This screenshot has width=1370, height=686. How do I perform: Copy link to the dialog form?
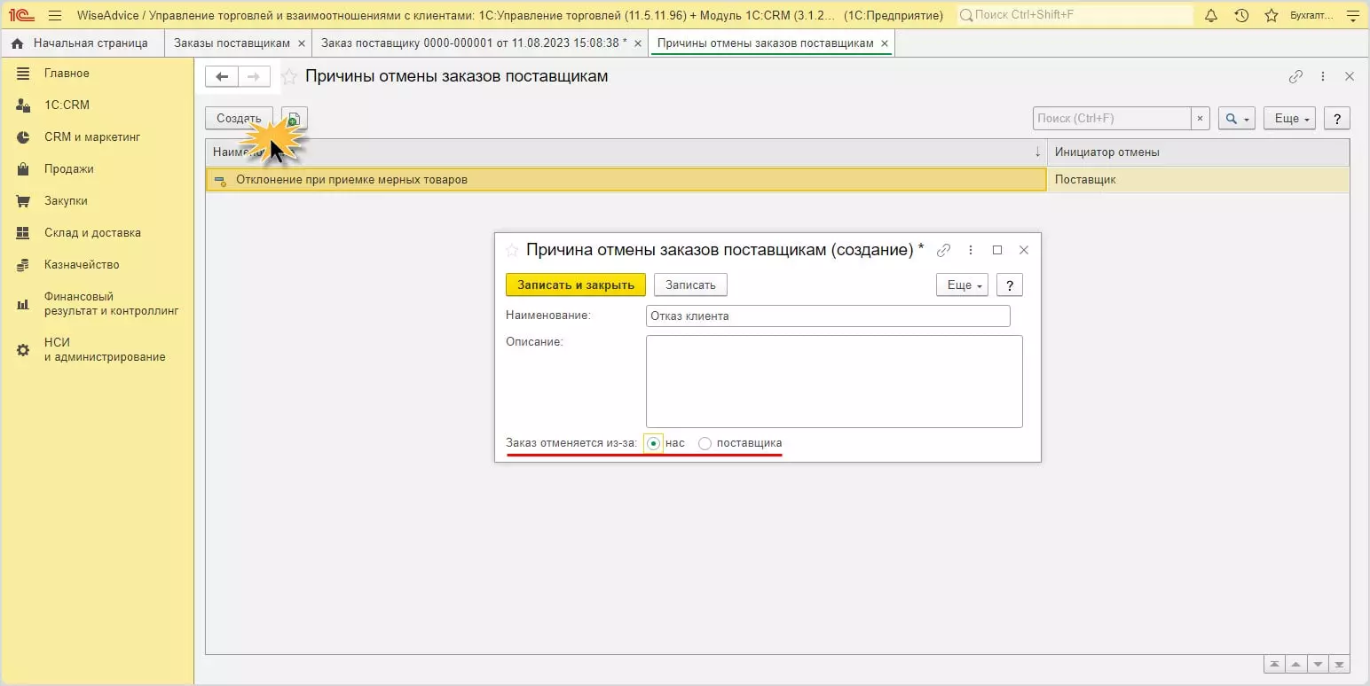point(944,250)
